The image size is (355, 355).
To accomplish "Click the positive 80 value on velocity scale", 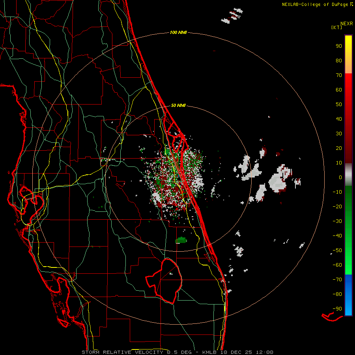I will pyautogui.click(x=339, y=61).
